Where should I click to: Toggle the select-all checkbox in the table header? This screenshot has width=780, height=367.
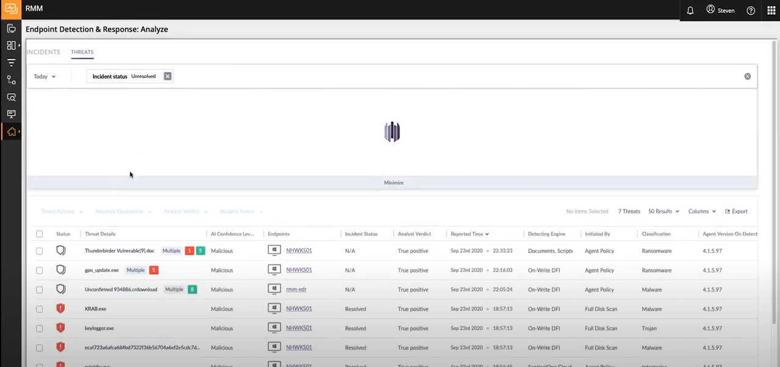(x=39, y=234)
